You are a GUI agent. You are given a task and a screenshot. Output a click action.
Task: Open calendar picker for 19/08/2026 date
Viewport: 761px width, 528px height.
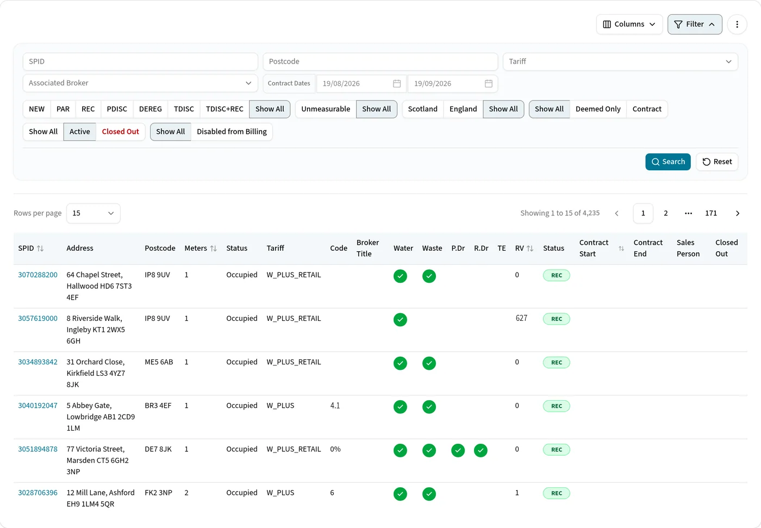click(x=397, y=84)
